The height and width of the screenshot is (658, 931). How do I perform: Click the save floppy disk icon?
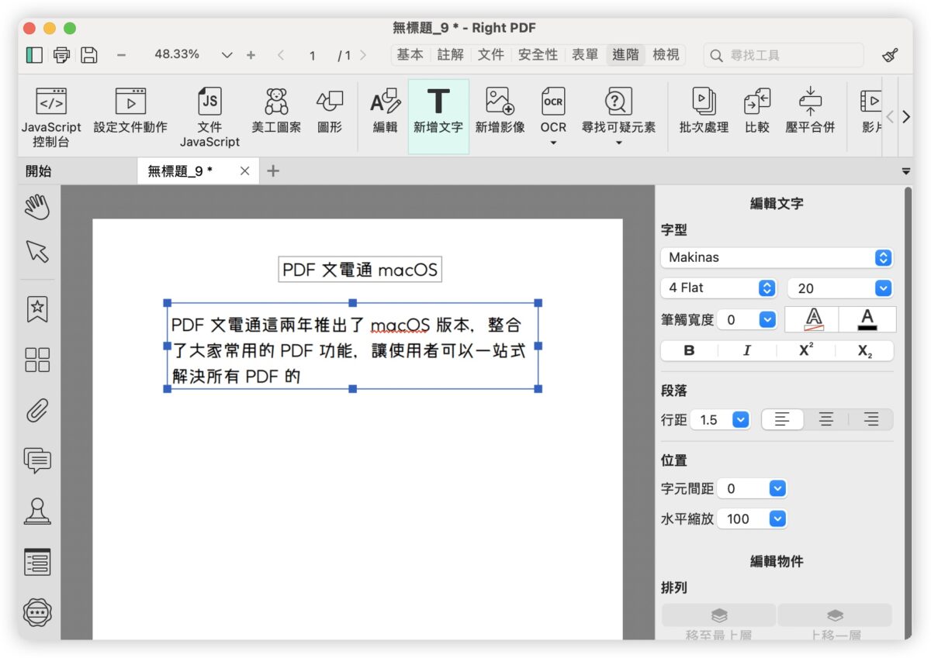tap(89, 55)
